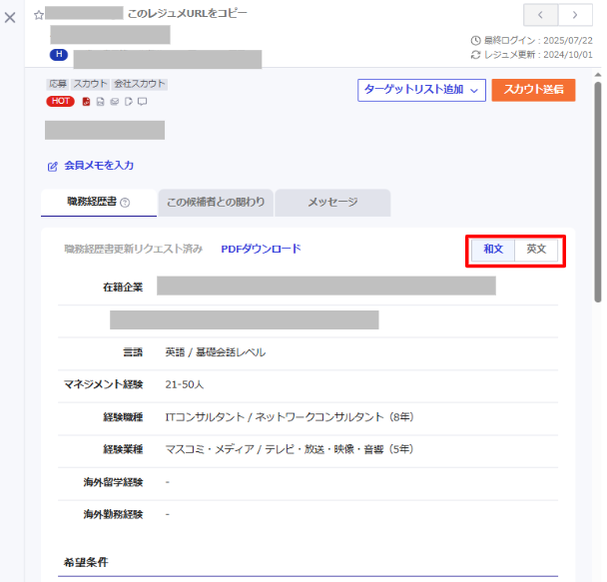The width and height of the screenshot is (607, 582).
Task: Click the help icon beside 職務経歴書
Action: 125,203
